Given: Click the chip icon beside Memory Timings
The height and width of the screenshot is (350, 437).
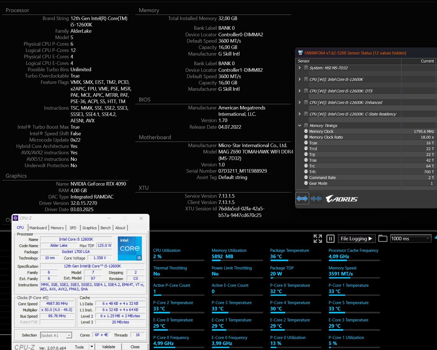Looking at the screenshot, I should (306, 125).
